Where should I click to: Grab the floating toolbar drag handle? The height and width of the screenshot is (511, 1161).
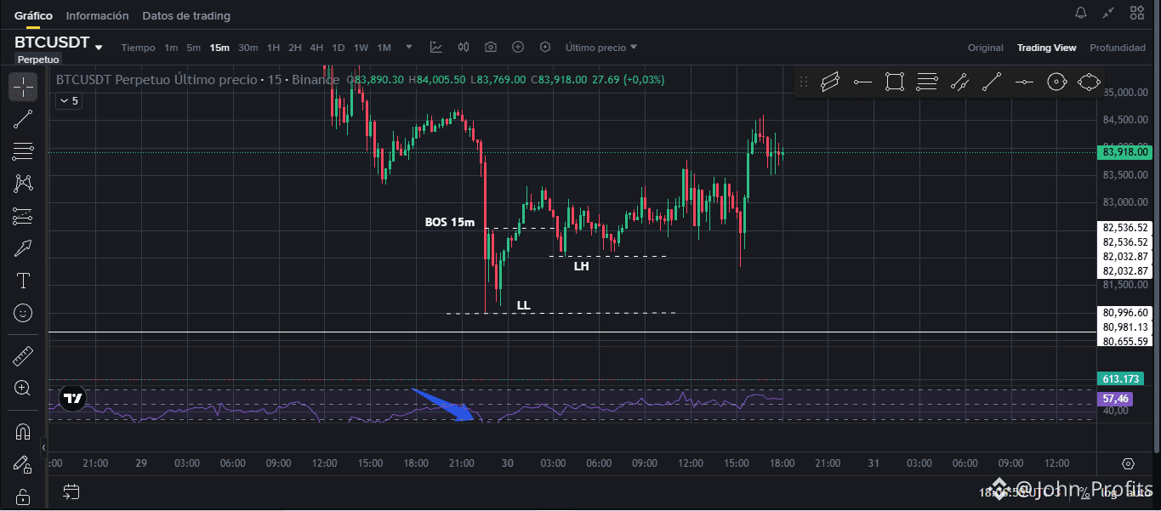click(x=803, y=82)
